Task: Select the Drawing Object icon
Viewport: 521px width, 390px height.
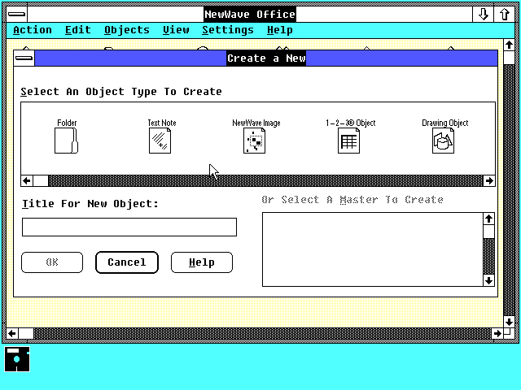Action: (443, 141)
